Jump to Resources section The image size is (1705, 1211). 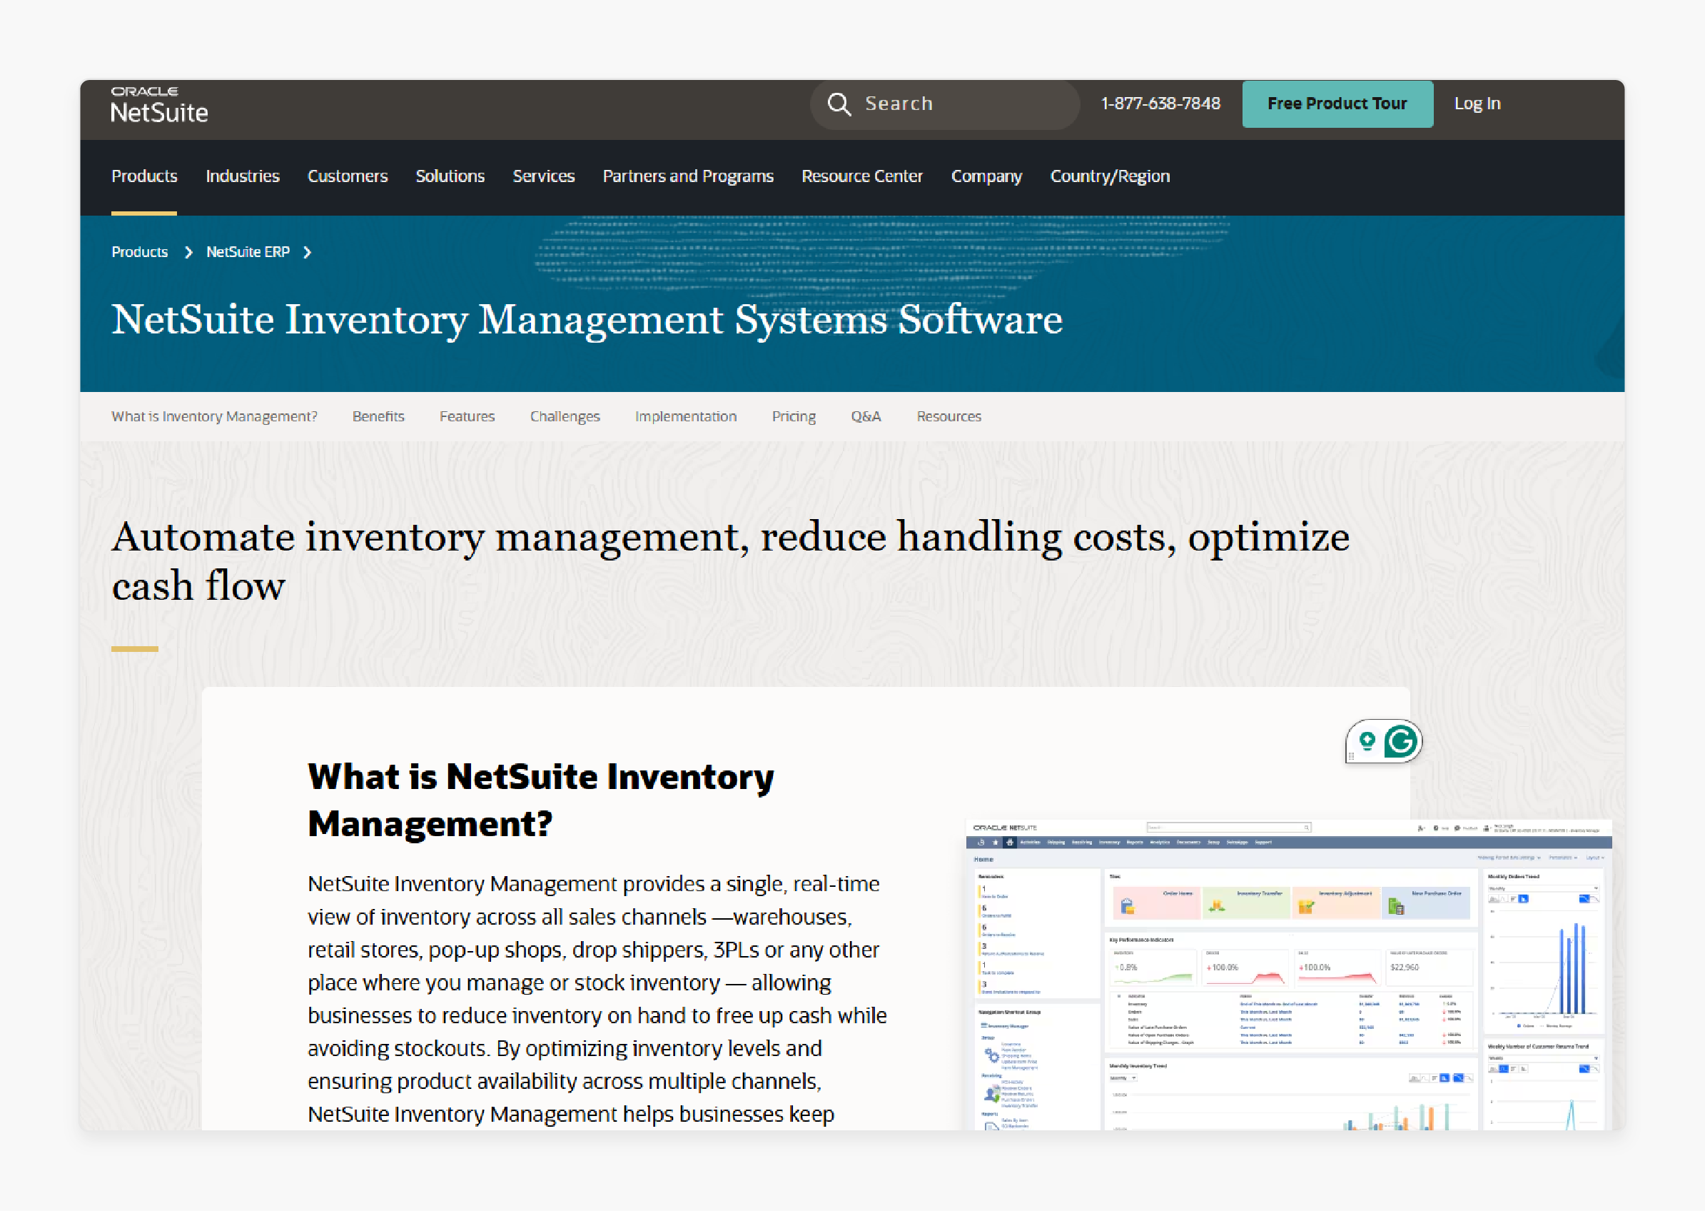click(948, 417)
